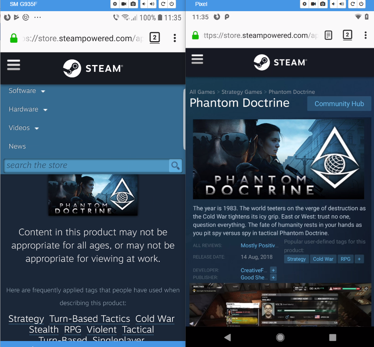Tap Stealth tag on SM G935F
374x347 pixels.
tap(44, 329)
